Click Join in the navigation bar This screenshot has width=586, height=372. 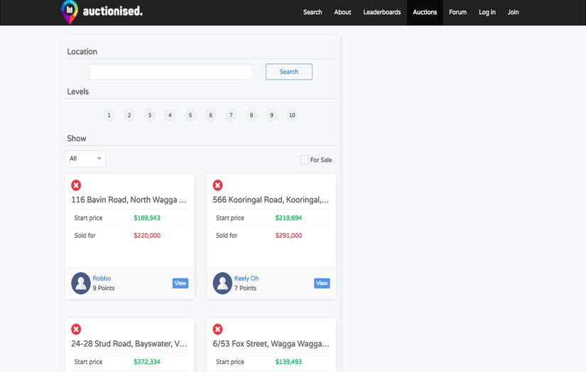click(x=513, y=12)
